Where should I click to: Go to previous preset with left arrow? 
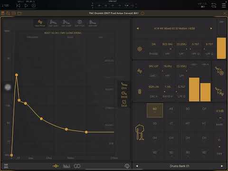(x=138, y=28)
